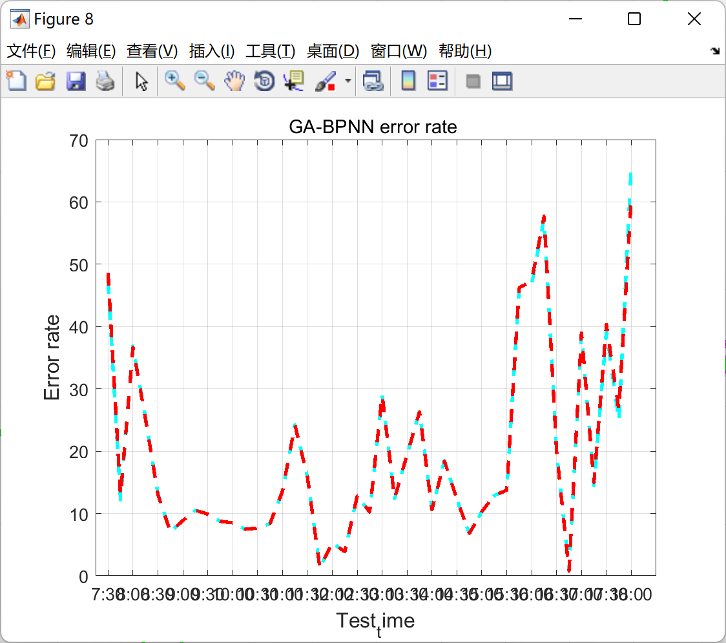Select the edit plot arrow tool
Viewport: 726px width, 643px height.
click(141, 81)
